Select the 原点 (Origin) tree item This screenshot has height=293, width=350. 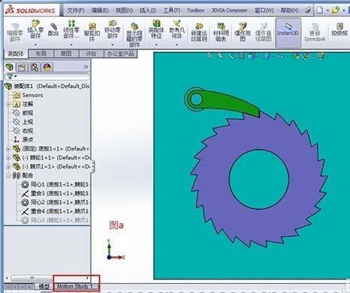pos(23,139)
